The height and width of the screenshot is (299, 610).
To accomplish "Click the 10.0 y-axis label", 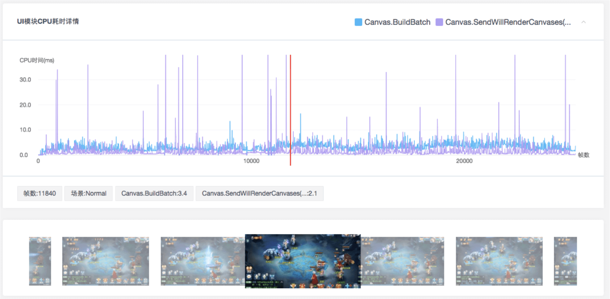I will click(x=25, y=130).
